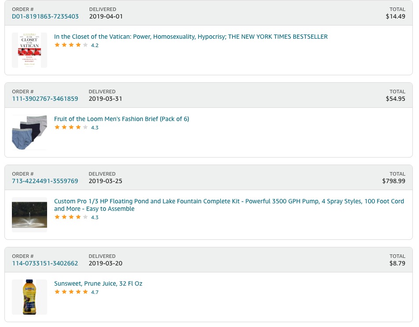
Task: Open Custom Pro Floating Pond Fountain title
Action: (229, 201)
